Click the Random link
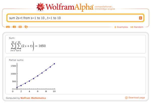Image resolution: width=151 pixels, height=104 pixels. (139, 27)
